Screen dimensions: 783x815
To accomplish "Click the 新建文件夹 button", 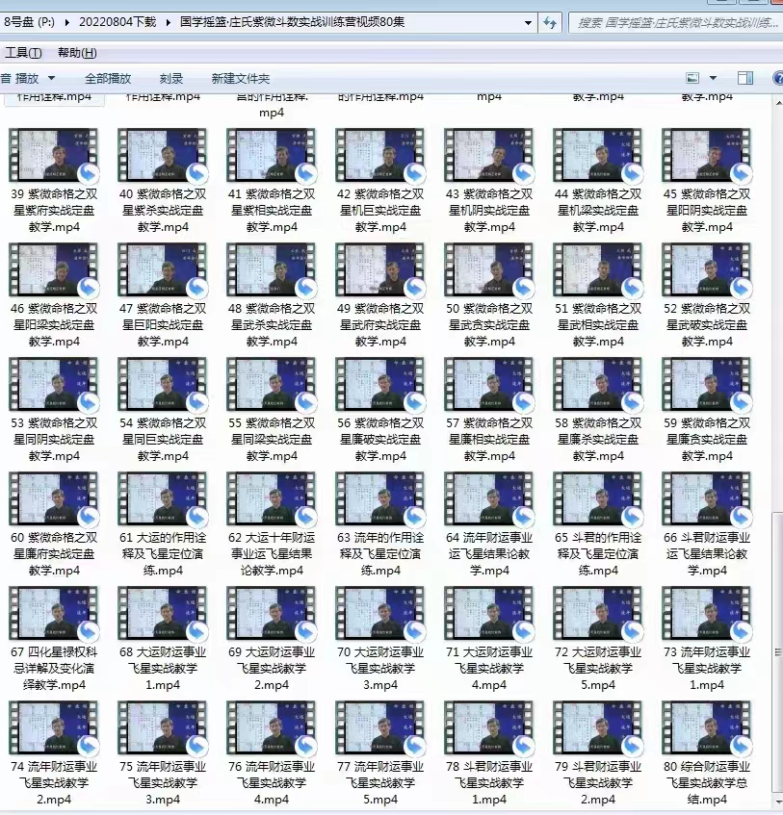I will pyautogui.click(x=241, y=78).
